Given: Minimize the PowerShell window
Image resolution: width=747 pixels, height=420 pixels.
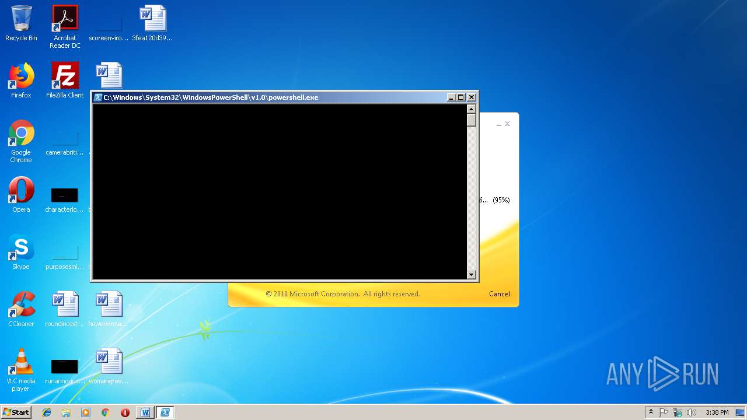Looking at the screenshot, I should pyautogui.click(x=451, y=97).
